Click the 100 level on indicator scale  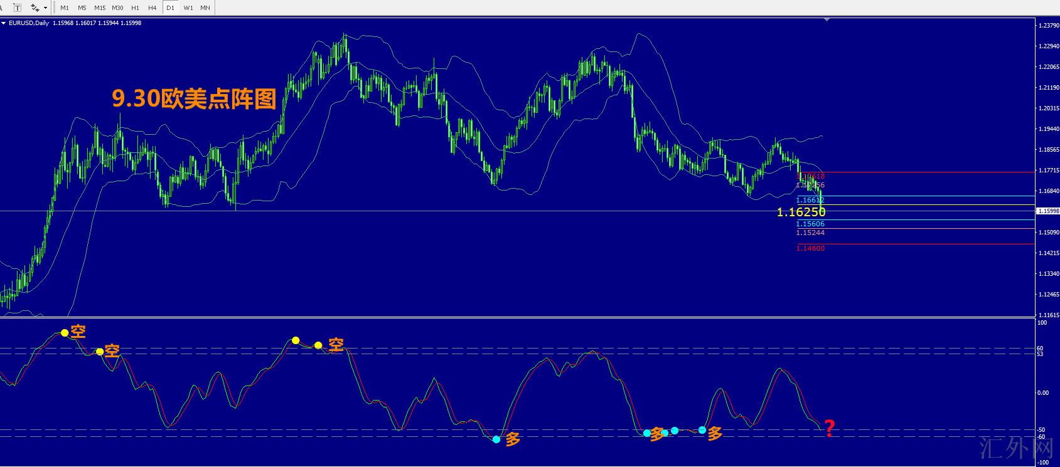coord(1042,323)
